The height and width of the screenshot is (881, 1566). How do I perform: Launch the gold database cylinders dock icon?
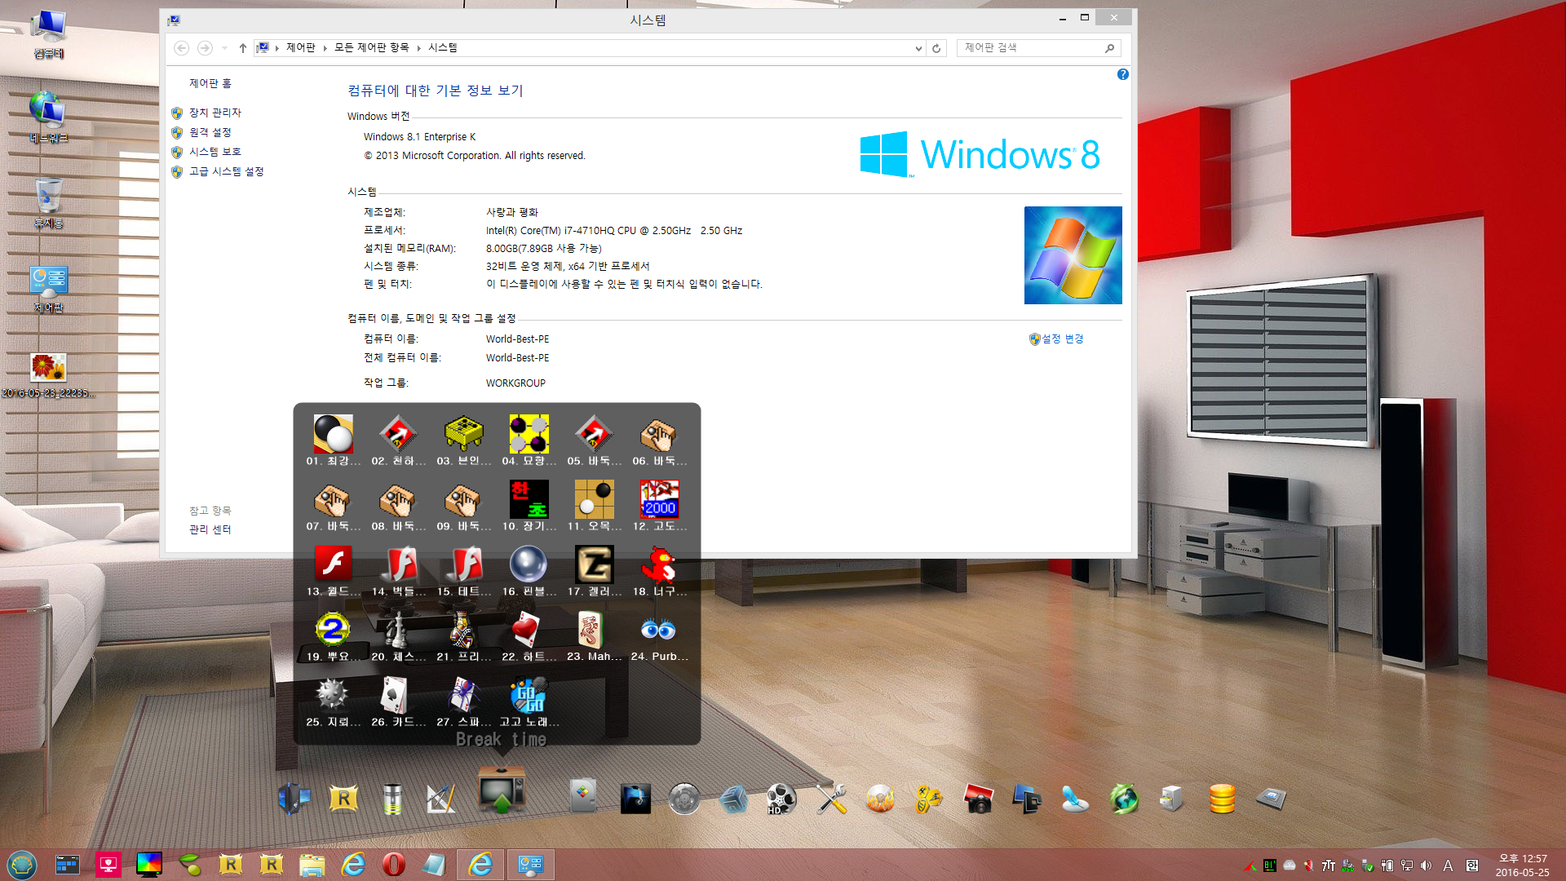pos(1222,799)
